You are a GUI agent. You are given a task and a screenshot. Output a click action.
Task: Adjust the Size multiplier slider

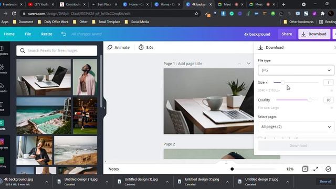283,82
